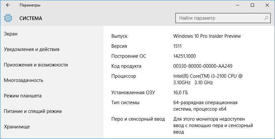Open Режим планшета settings
This screenshot has width=275, height=139.
click(23, 96)
